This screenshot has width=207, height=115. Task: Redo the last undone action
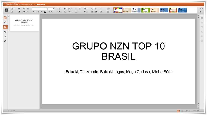28,12
